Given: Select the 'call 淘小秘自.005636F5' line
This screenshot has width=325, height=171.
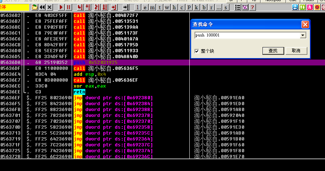Looking at the screenshot, I should [106, 68].
